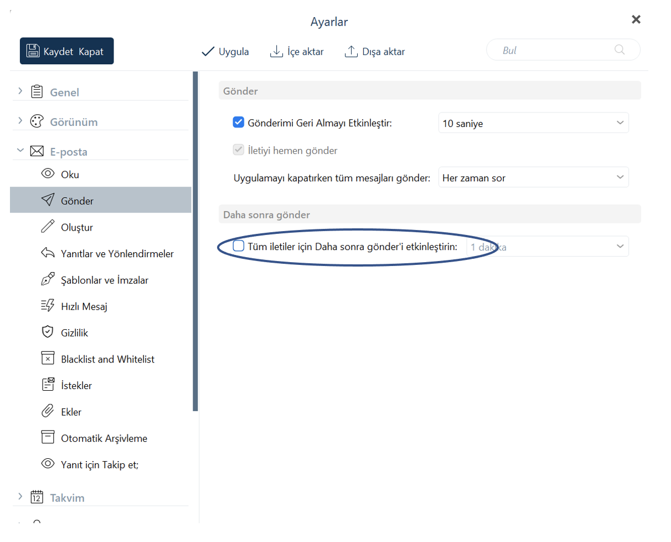Click the Kaydet Kapat save button
The width and height of the screenshot is (671, 542).
click(x=66, y=52)
